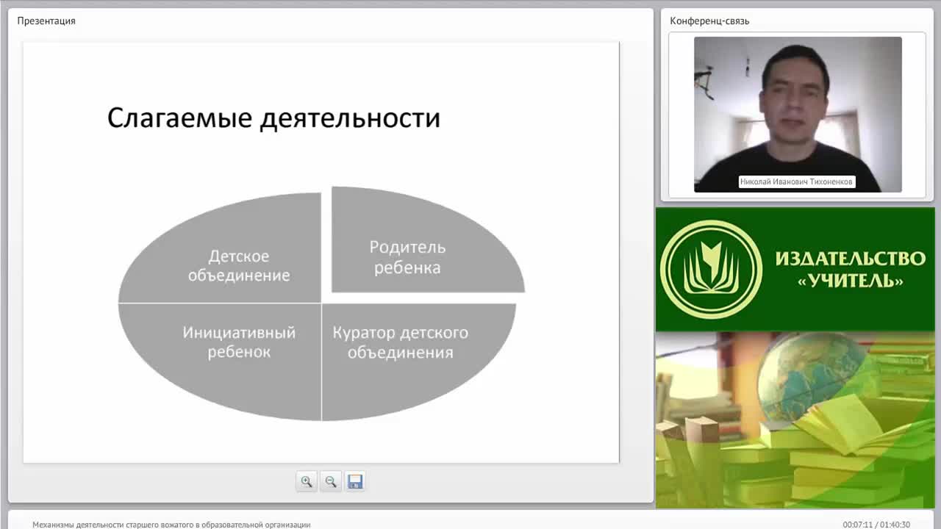Click the Издательство Учитель round logo emblem
The image size is (941, 529).
pyautogui.click(x=711, y=269)
